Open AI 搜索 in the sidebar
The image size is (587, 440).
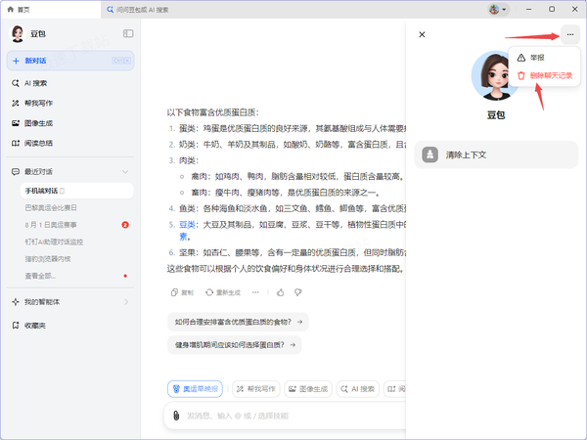[35, 83]
